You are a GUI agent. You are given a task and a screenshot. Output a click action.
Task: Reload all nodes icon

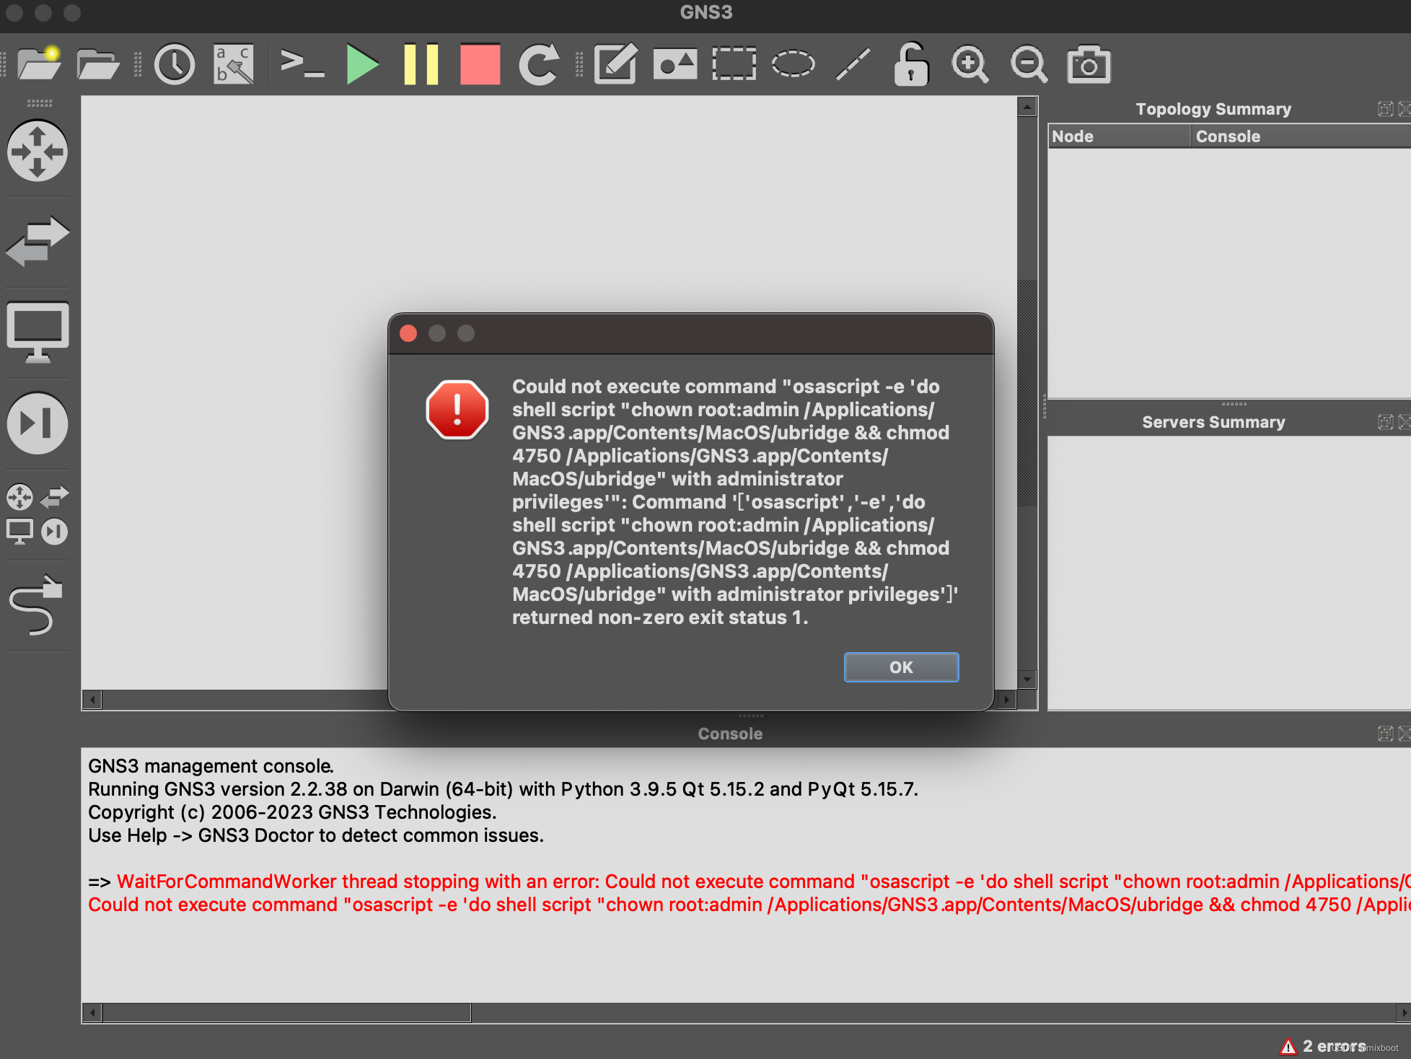[x=539, y=64]
